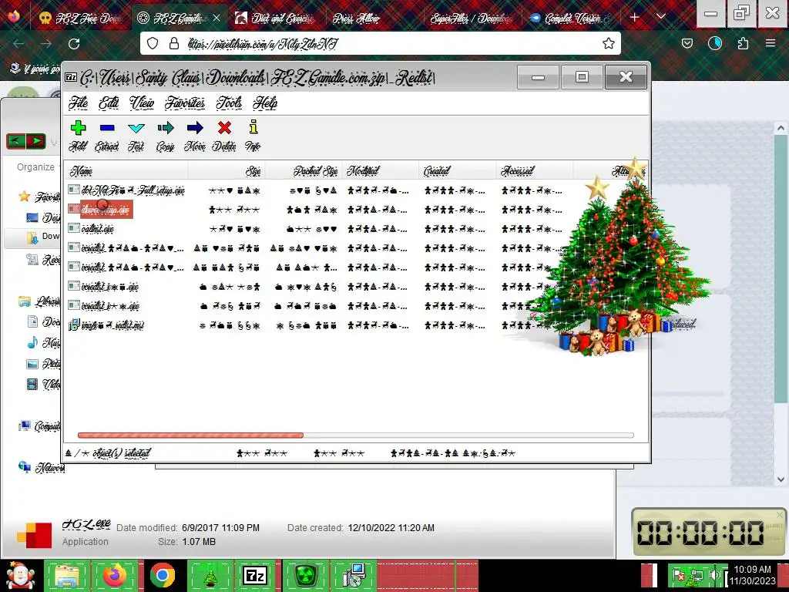Click the yellow Info toolbar icon
The width and height of the screenshot is (789, 592).
[x=253, y=127]
